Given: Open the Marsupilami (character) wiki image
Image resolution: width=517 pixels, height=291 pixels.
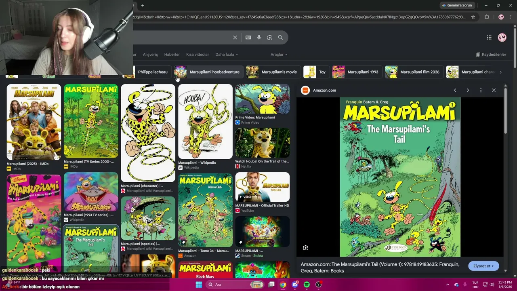Looking at the screenshot, I should [148, 133].
